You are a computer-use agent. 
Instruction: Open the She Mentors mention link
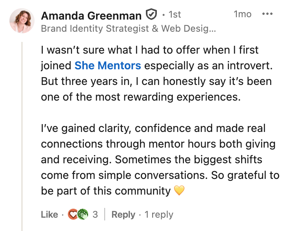108,65
